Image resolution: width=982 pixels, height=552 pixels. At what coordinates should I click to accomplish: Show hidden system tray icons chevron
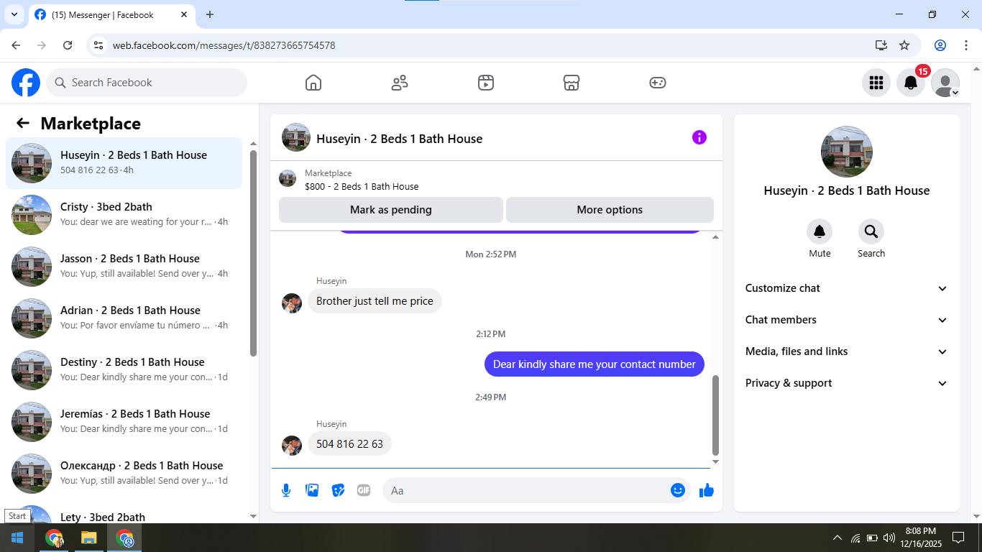pos(838,538)
